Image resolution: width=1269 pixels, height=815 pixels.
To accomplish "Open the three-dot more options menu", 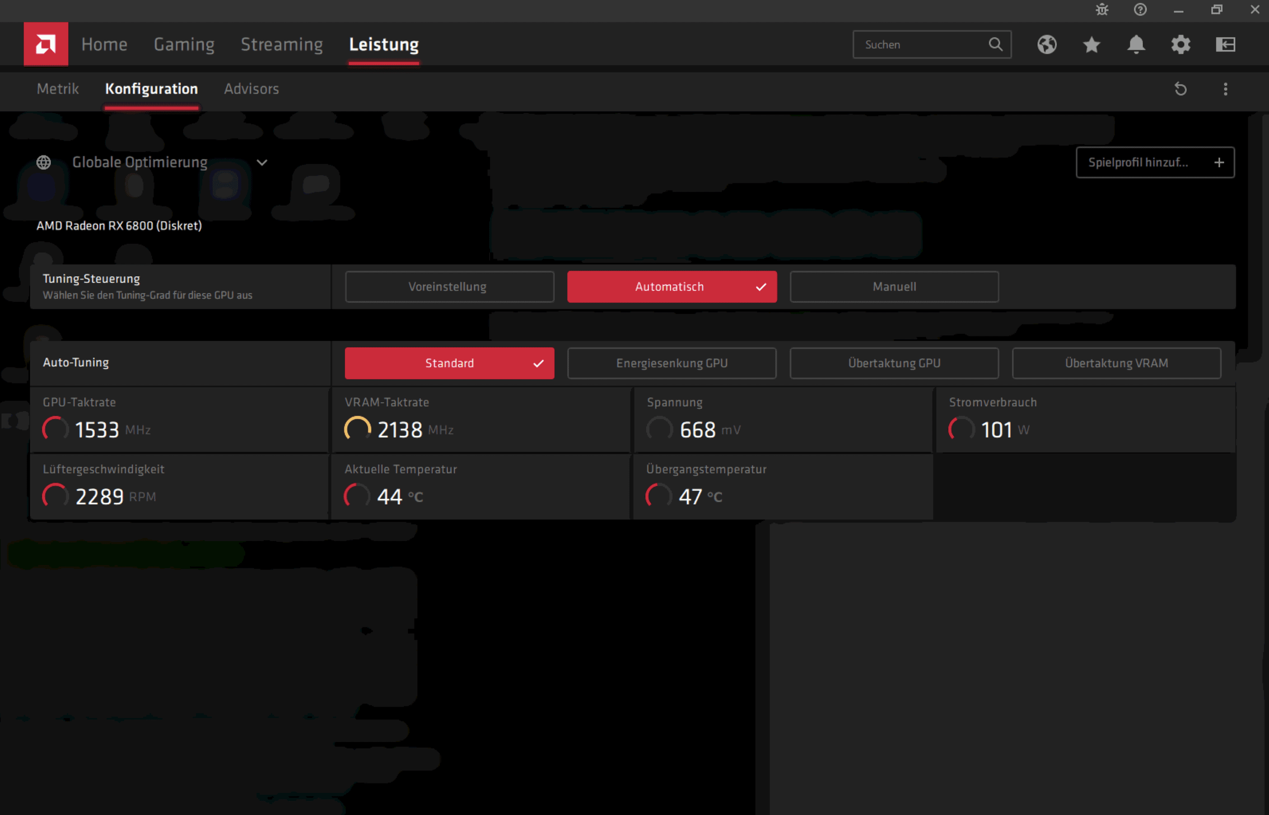I will point(1225,89).
